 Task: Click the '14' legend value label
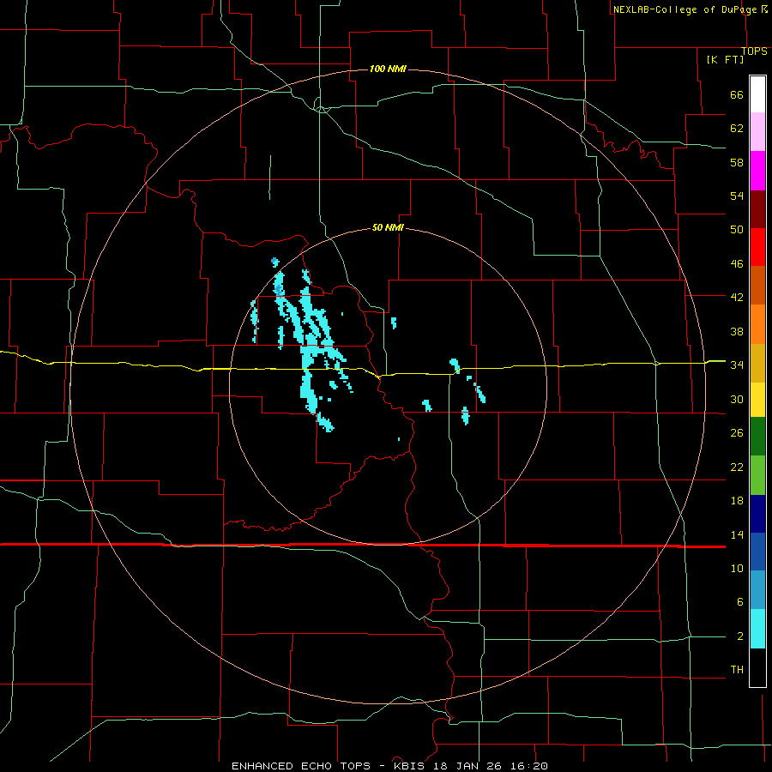737,534
